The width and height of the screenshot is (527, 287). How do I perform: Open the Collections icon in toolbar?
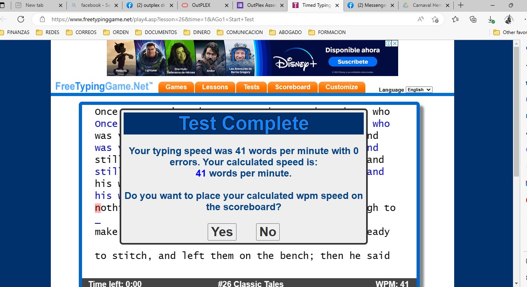click(473, 19)
